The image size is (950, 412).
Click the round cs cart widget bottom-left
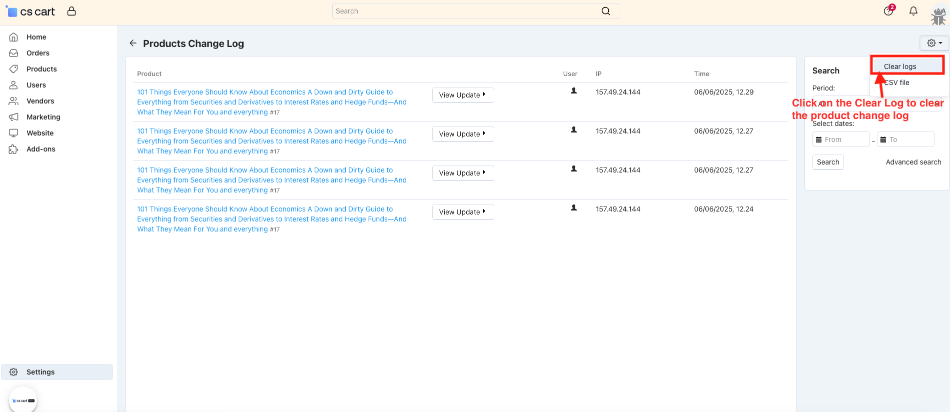click(24, 400)
